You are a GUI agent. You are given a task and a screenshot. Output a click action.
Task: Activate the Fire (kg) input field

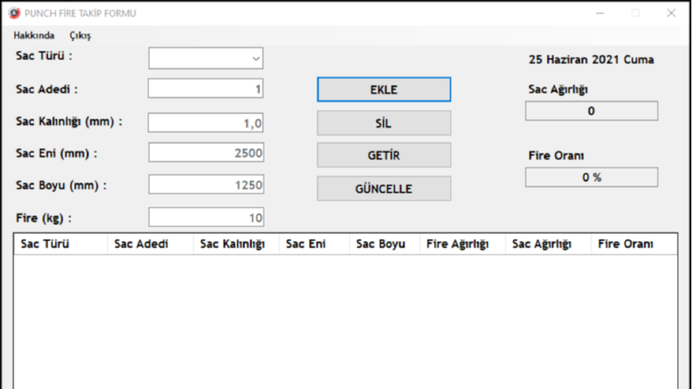206,217
